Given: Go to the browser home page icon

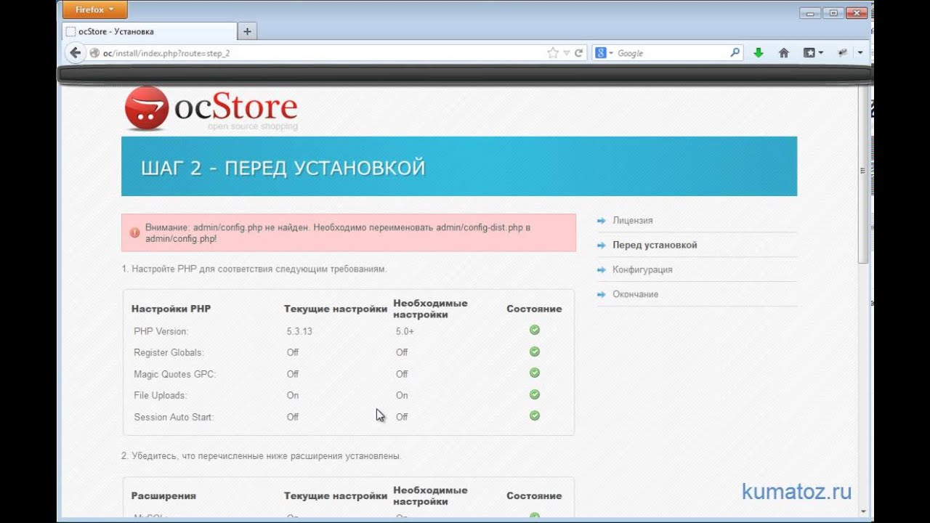Looking at the screenshot, I should coord(784,53).
